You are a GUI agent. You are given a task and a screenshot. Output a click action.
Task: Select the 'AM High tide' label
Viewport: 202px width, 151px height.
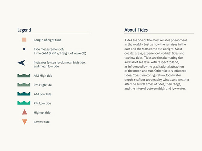tap(43, 76)
